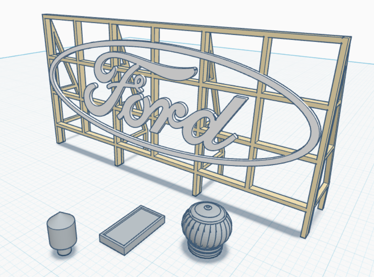Select the flat rectangular tray object
This screenshot has width=374, height=277.
[132, 230]
